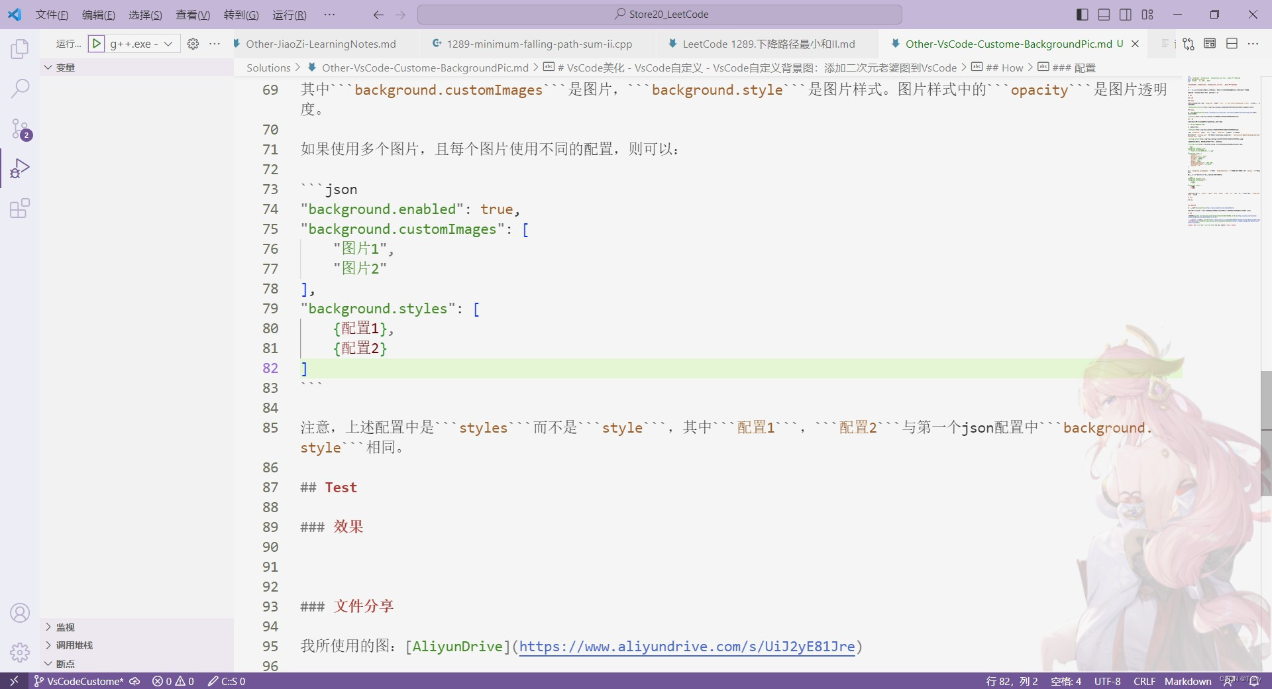This screenshot has height=689, width=1272.
Task: Click the editor vertical scrollbar thumb
Action: coord(1266,434)
